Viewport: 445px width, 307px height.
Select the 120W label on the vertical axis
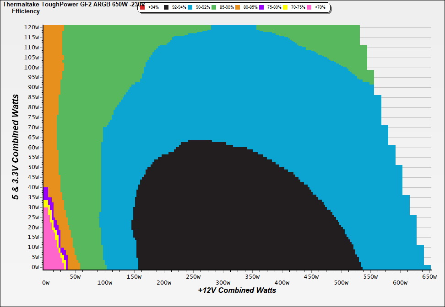(32, 27)
